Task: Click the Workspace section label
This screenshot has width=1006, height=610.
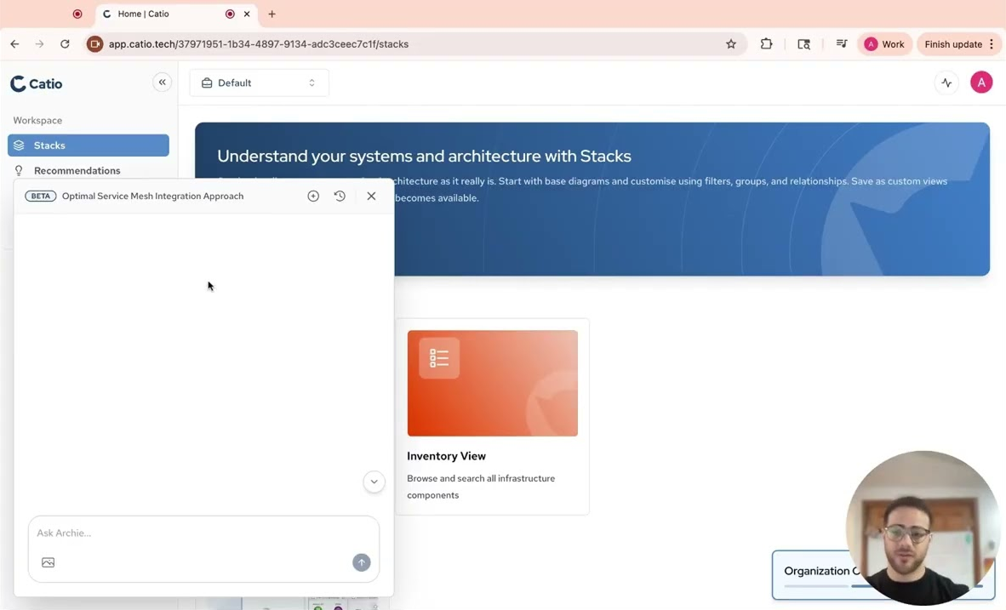Action: [37, 121]
